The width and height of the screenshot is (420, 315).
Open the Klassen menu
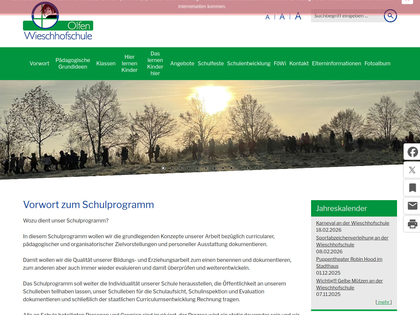pyautogui.click(x=106, y=64)
